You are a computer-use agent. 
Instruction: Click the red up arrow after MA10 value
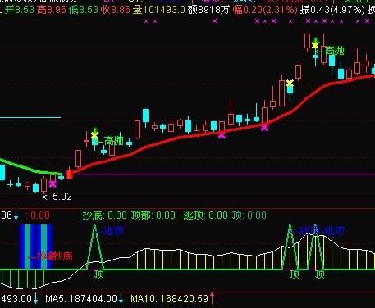212,298
